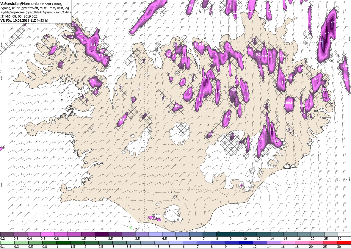Select upper legend swatch between 25 and 30
This screenshot has width=351, height=249.
(x=331, y=234)
